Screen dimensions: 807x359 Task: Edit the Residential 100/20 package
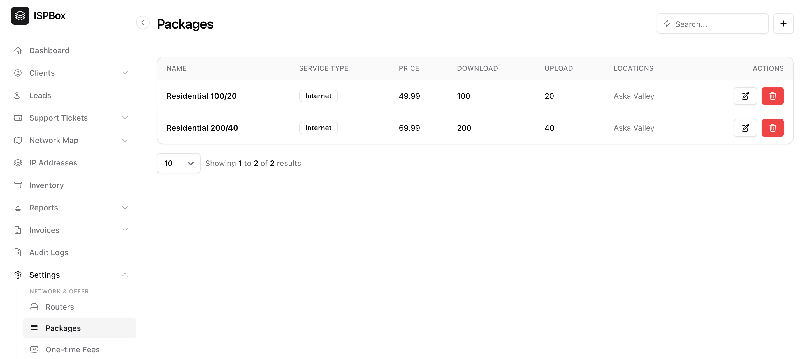(745, 96)
